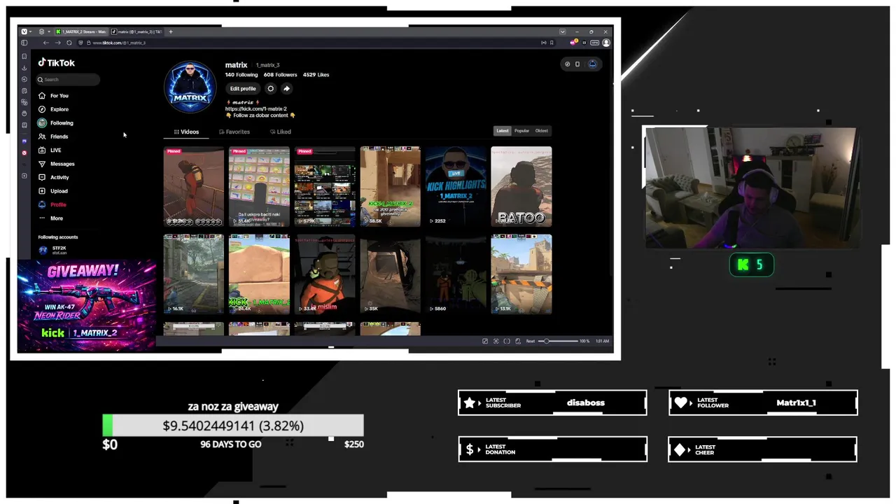The height and width of the screenshot is (504, 896).
Task: Click the bookmark icon in address bar
Action: pos(552,43)
